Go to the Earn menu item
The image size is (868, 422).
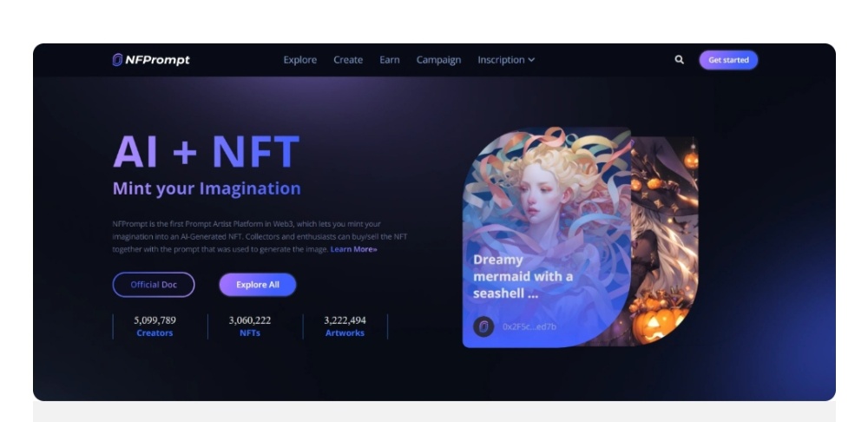[390, 60]
